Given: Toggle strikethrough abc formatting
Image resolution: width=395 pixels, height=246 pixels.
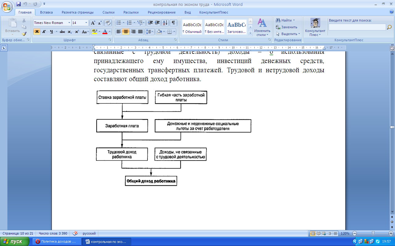Looking at the screenshot, I should click(62, 31).
